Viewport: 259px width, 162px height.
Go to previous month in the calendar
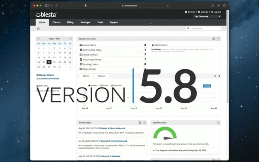click(38, 39)
